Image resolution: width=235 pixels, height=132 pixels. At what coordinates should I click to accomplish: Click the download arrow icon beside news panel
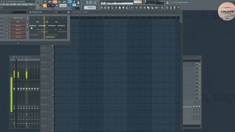point(167,3)
